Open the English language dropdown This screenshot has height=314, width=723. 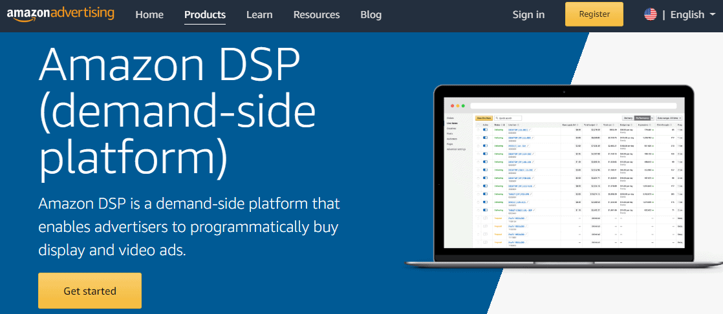coord(693,15)
